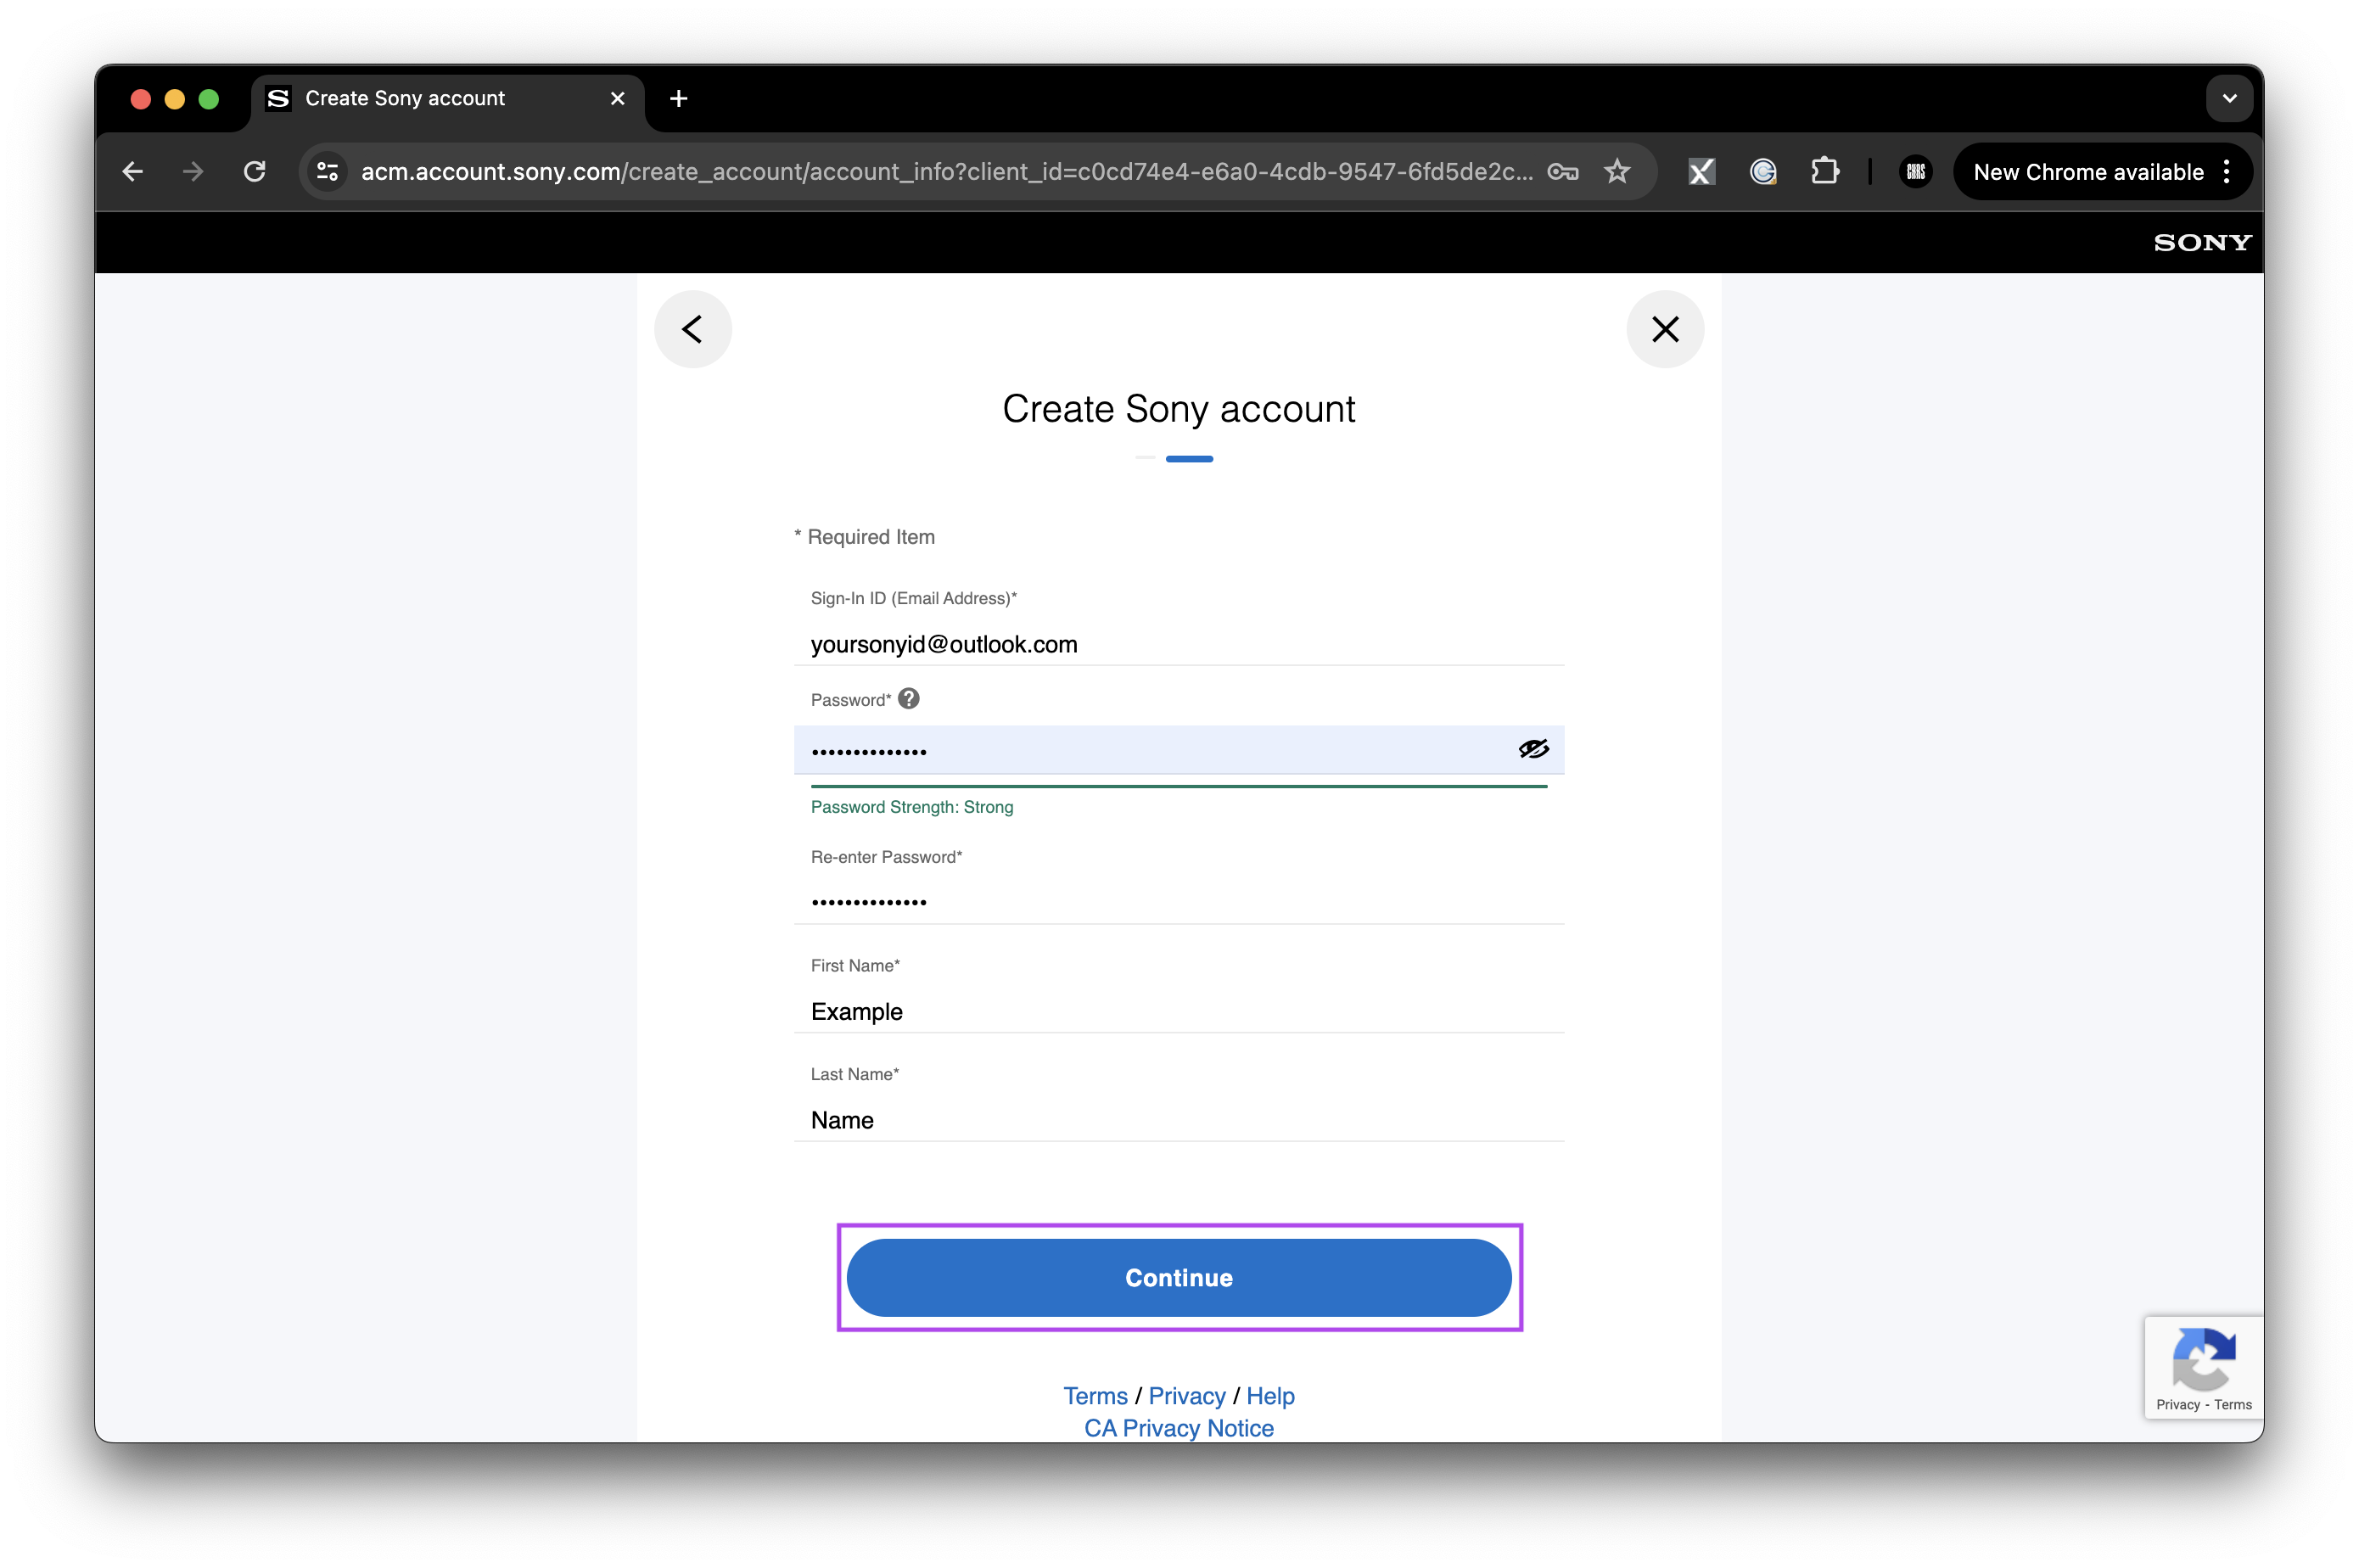The width and height of the screenshot is (2359, 1568).
Task: Toggle password visibility with the eye icon
Action: 1533,749
